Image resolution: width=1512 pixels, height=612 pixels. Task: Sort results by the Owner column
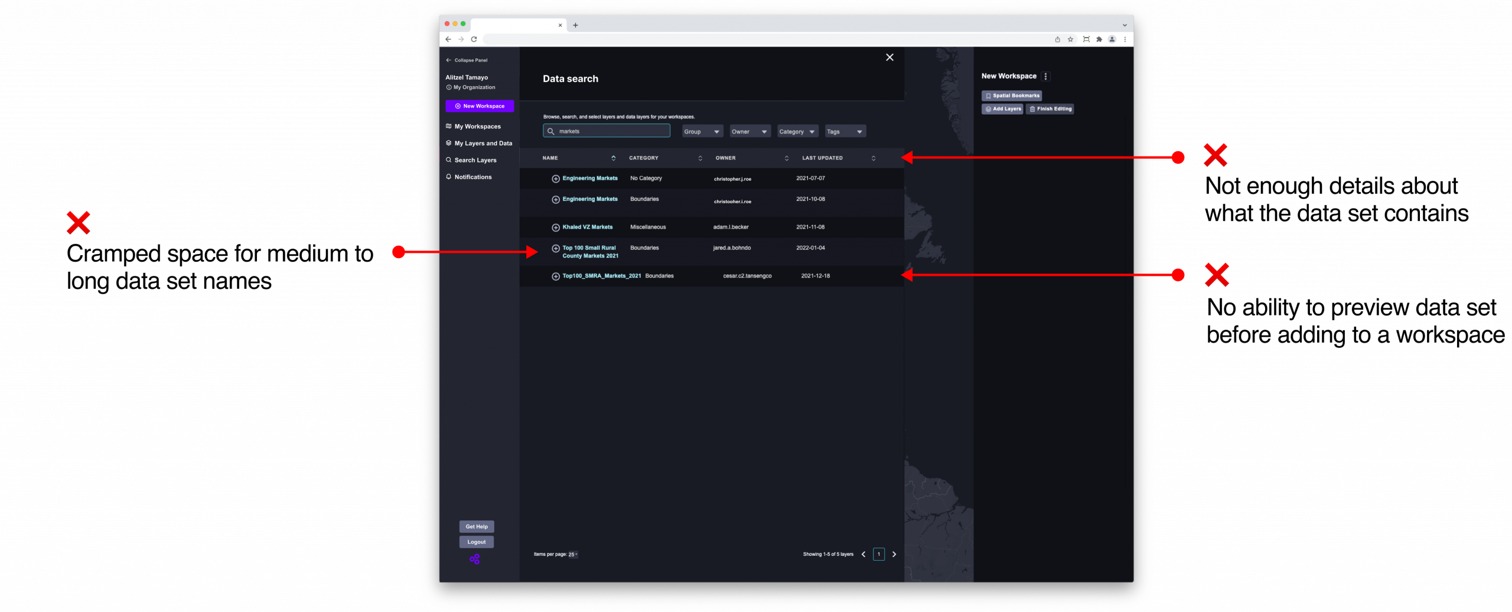click(786, 158)
